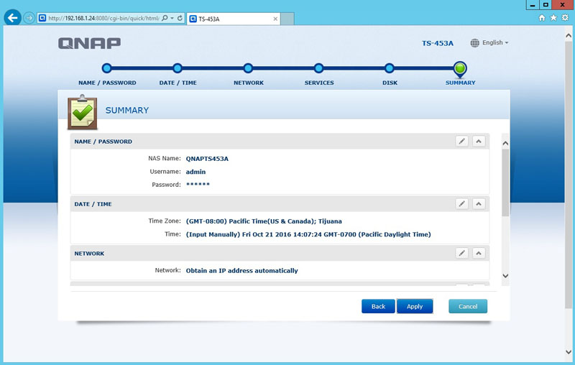Image resolution: width=575 pixels, height=365 pixels.
Task: Jump to NAME / PASSWORD step
Action: [x=107, y=68]
